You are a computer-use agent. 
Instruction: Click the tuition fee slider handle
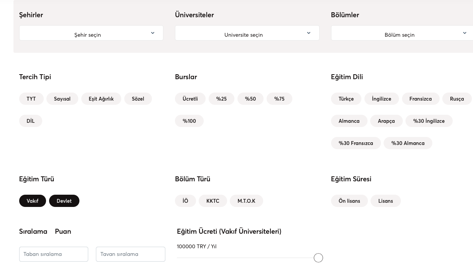click(318, 258)
